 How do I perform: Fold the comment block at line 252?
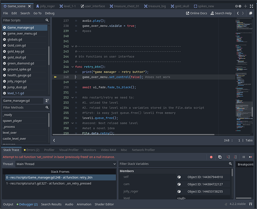(72, 97)
